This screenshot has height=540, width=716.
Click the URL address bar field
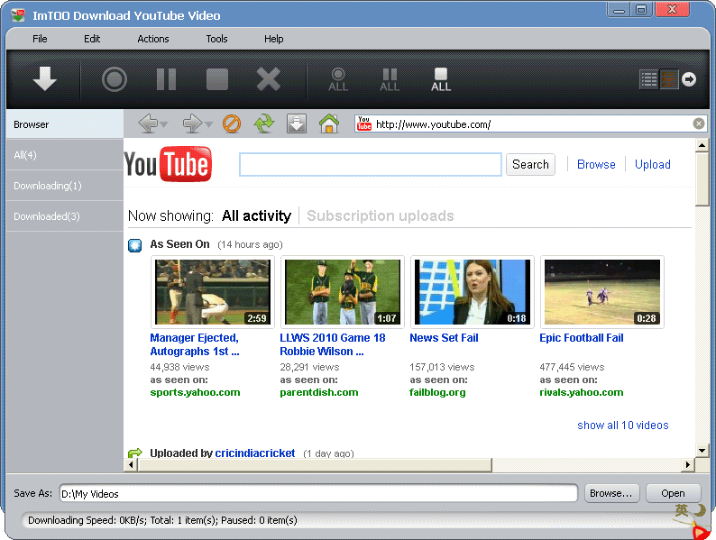[532, 124]
